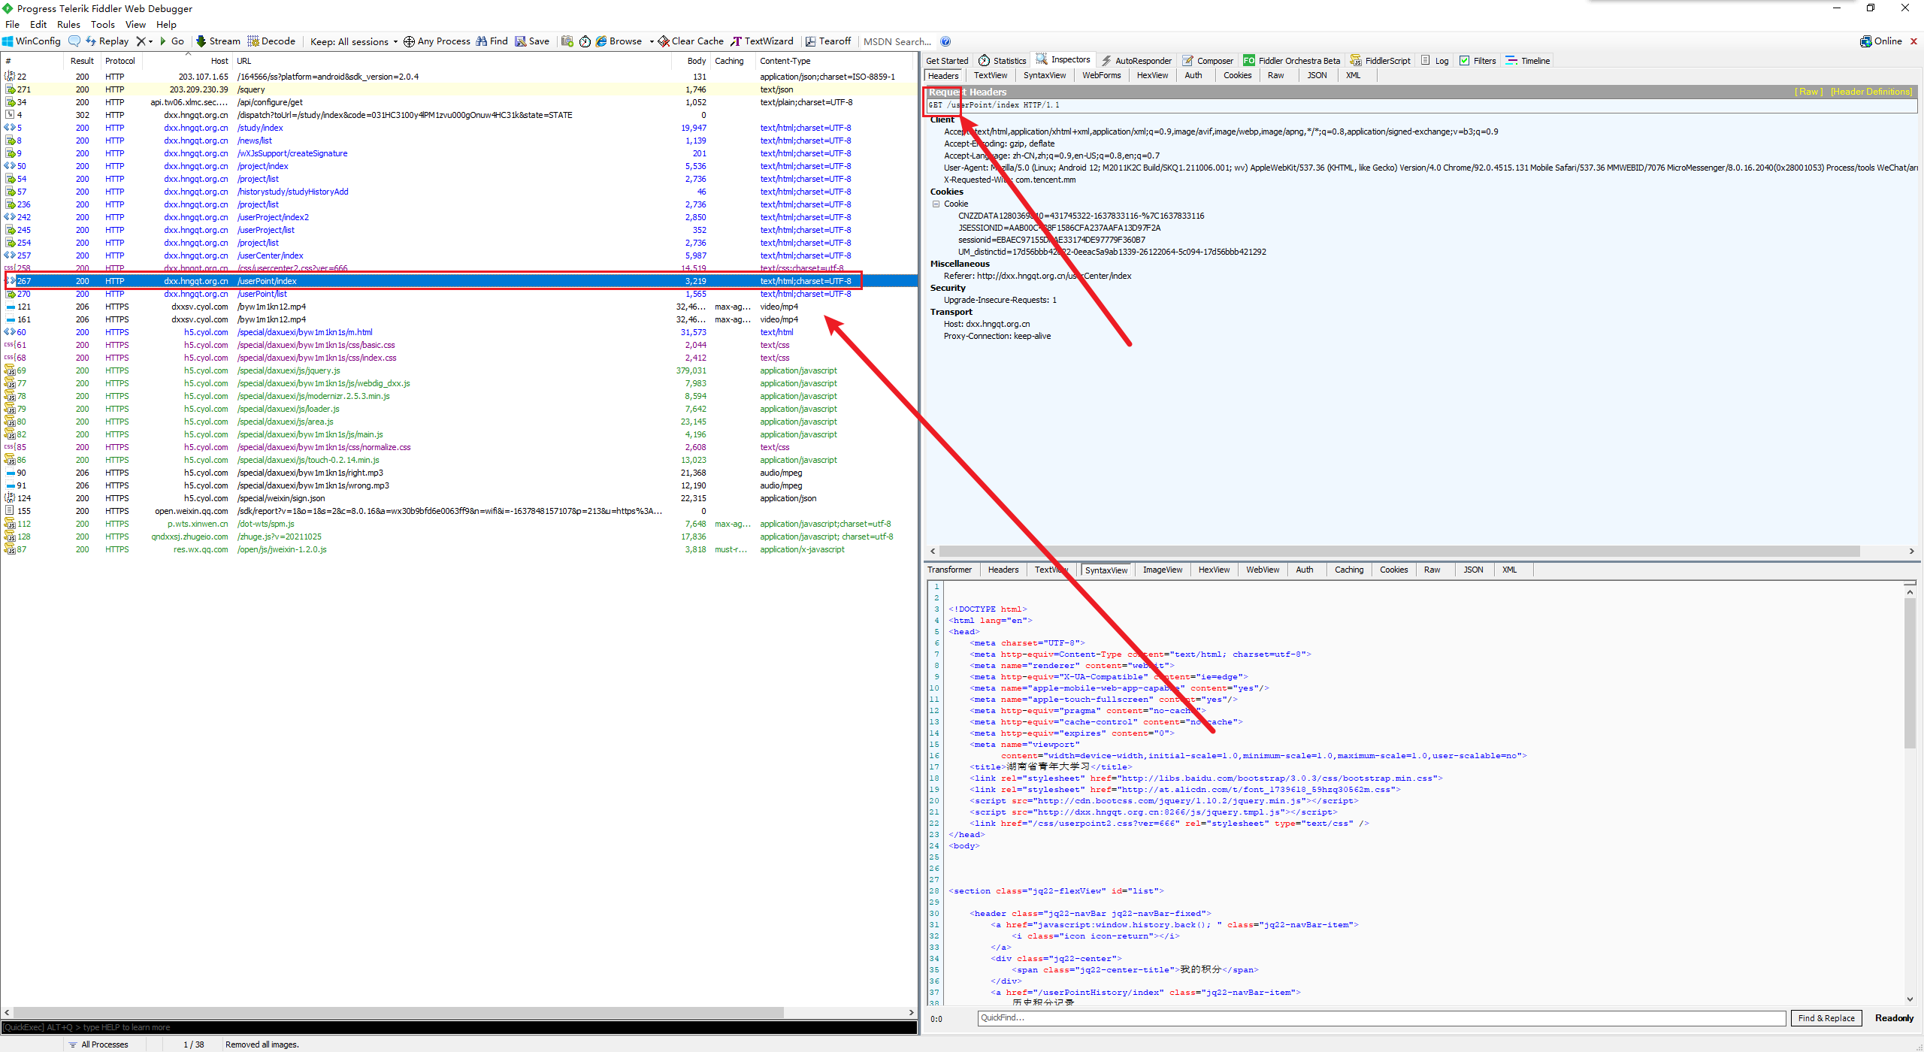Click the camera screenshot icon

point(567,41)
